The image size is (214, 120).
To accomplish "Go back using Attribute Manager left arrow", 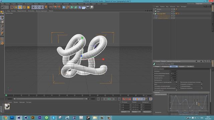I will pos(196,61).
